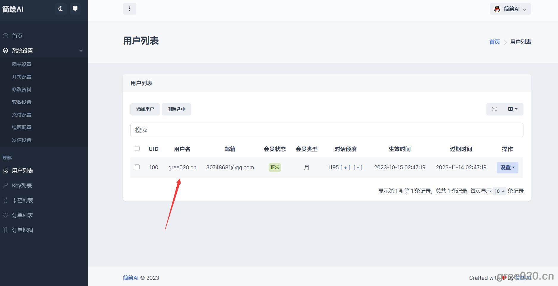This screenshot has width=558, height=286.
Task: Click the 系统设置 layers icon
Action: coord(5,51)
